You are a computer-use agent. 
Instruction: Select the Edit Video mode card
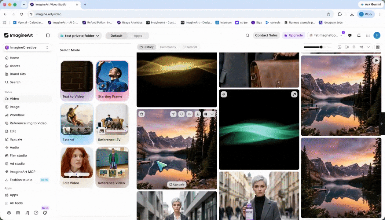coord(77,167)
